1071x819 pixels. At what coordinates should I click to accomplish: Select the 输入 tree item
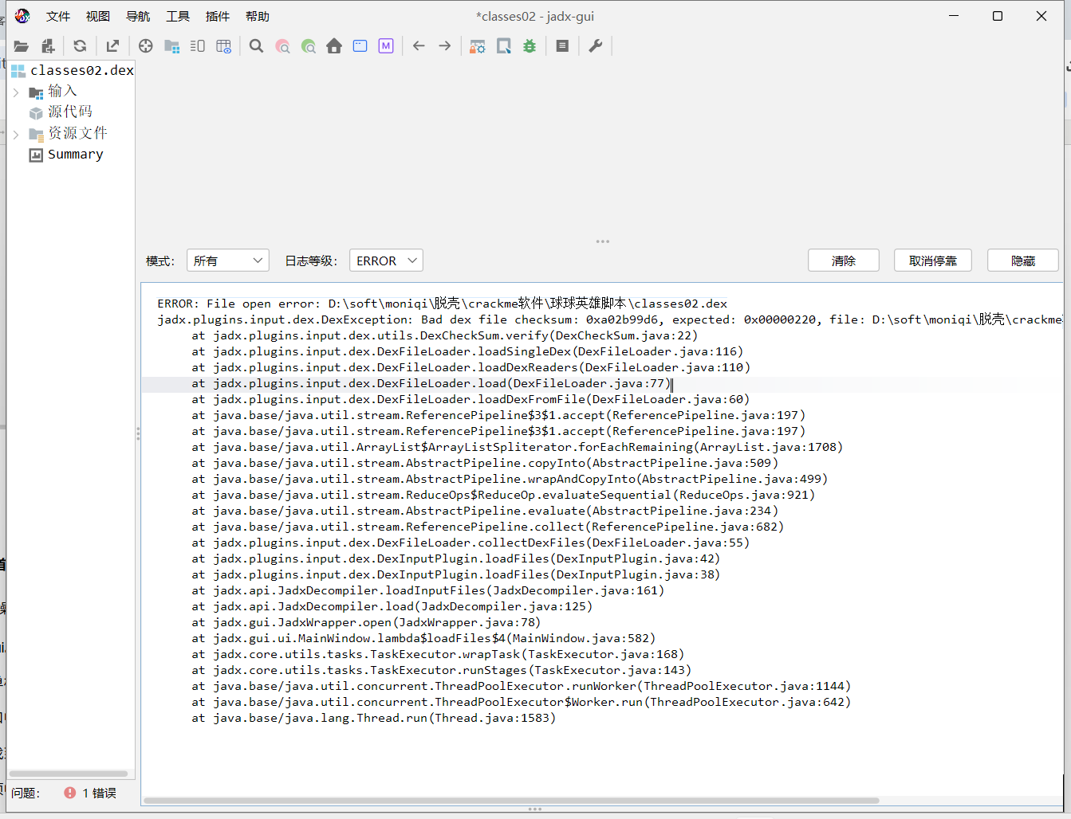[x=62, y=91]
